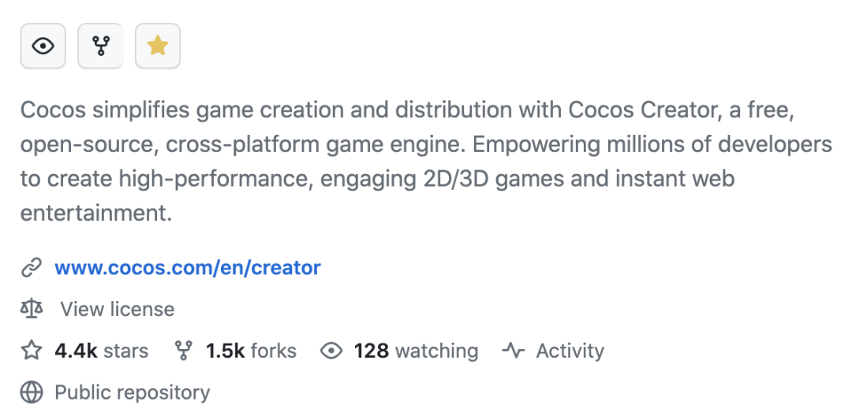The height and width of the screenshot is (420, 852).
Task: Open the 128 watching list
Action: coord(416,351)
